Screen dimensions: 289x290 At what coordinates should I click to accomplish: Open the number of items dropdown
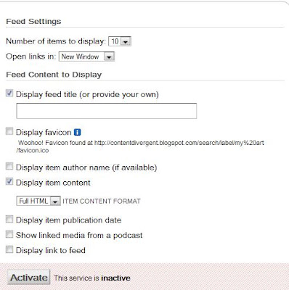(x=120, y=41)
